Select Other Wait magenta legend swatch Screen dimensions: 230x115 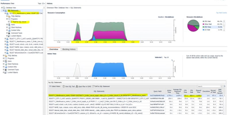204,24
